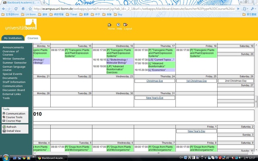258x161 pixels.
Task: Open the Travel bookmarks folder
Action: [71, 15]
